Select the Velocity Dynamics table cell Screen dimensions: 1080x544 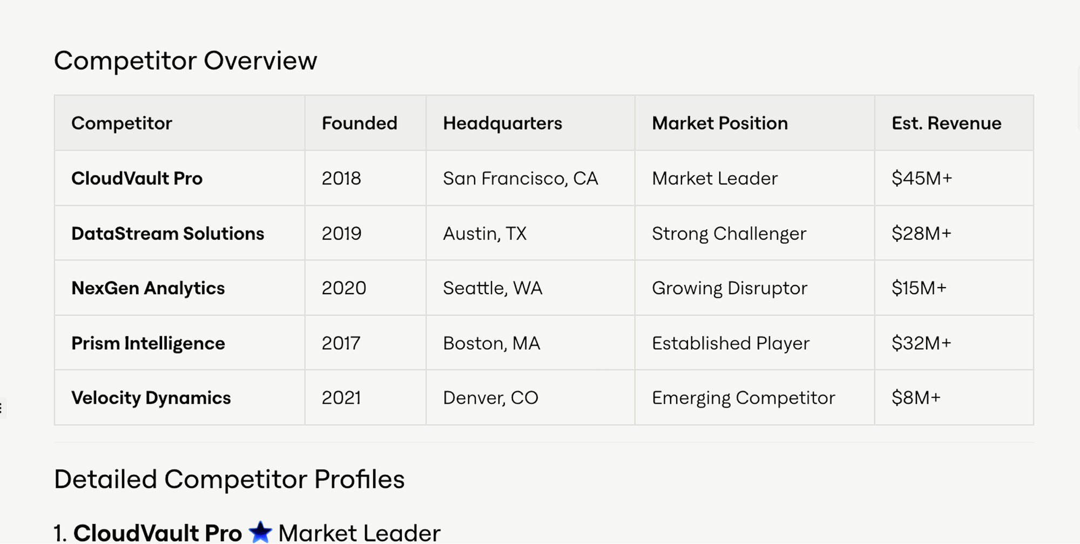tap(151, 398)
